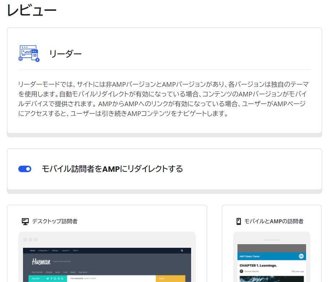Click the desktop monitor icon beside デスクトップ訪問者
Viewport: 328px width, 282px height.
click(x=25, y=221)
